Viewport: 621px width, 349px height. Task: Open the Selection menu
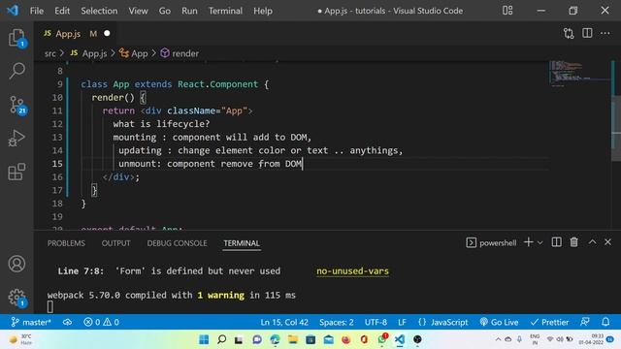[99, 11]
